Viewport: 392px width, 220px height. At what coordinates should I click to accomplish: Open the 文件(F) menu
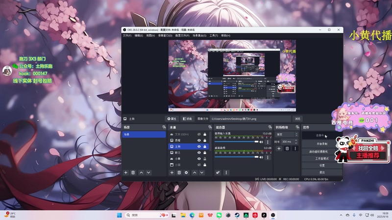(127, 36)
